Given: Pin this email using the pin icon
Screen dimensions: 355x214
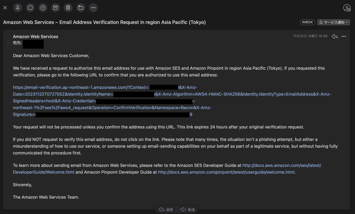Looking at the screenshot, I should [x=18, y=8].
